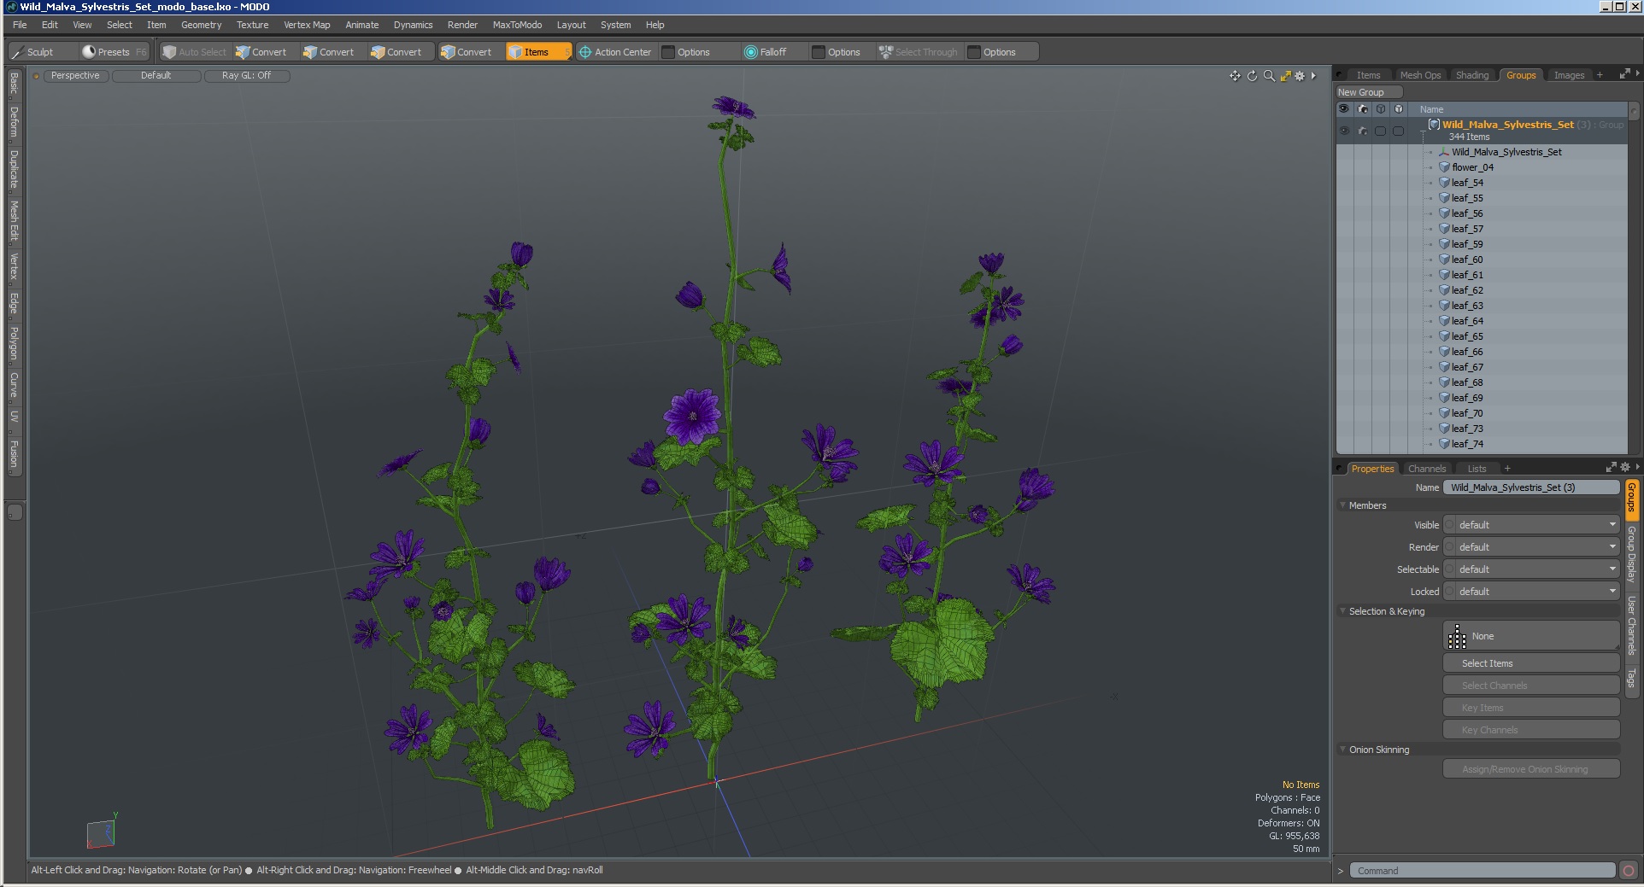Toggle Auto Select mode
1644x887 pixels.
195,52
